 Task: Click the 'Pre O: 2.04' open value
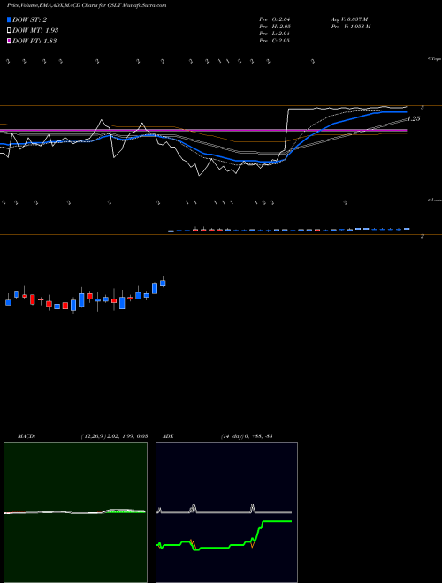click(x=275, y=19)
